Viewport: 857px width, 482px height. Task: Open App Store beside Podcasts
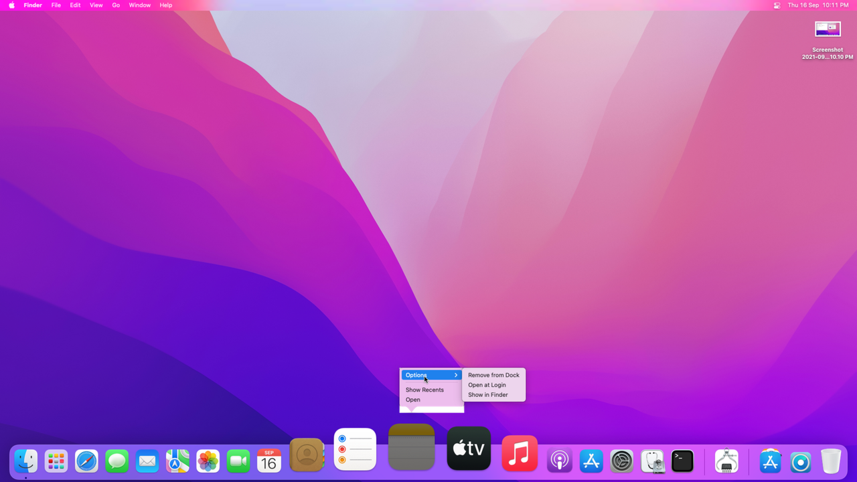[591, 461]
